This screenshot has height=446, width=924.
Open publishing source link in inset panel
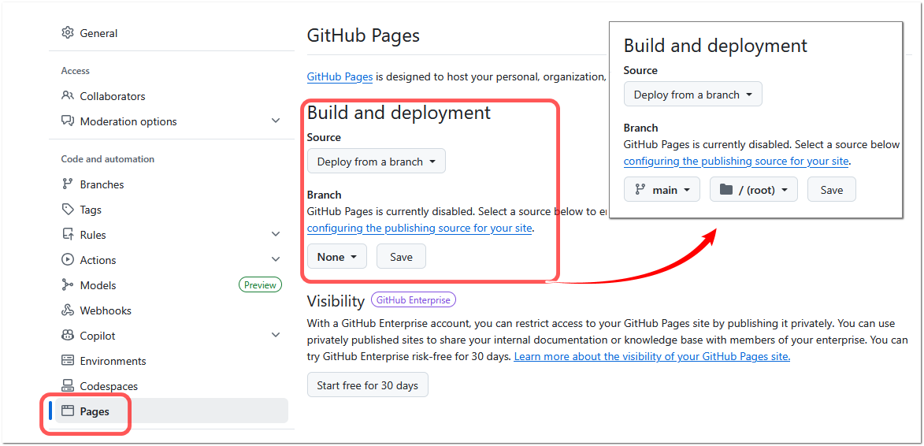tap(736, 162)
